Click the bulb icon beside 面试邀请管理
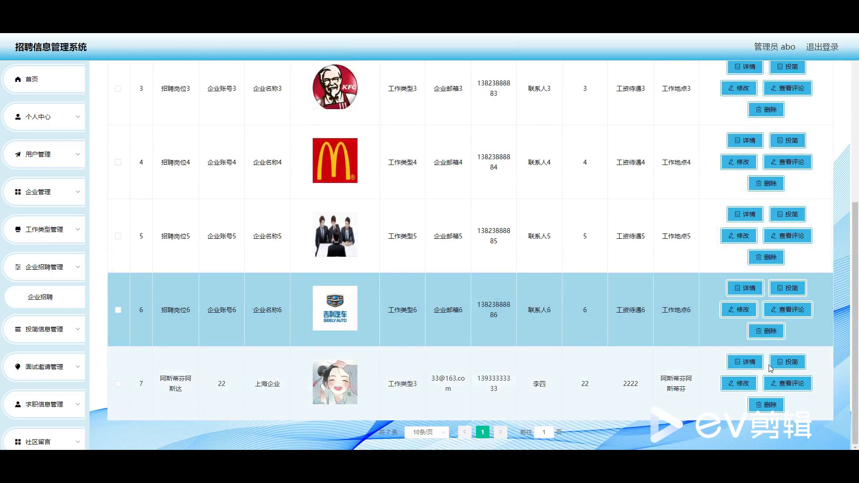The width and height of the screenshot is (859, 483). click(18, 367)
